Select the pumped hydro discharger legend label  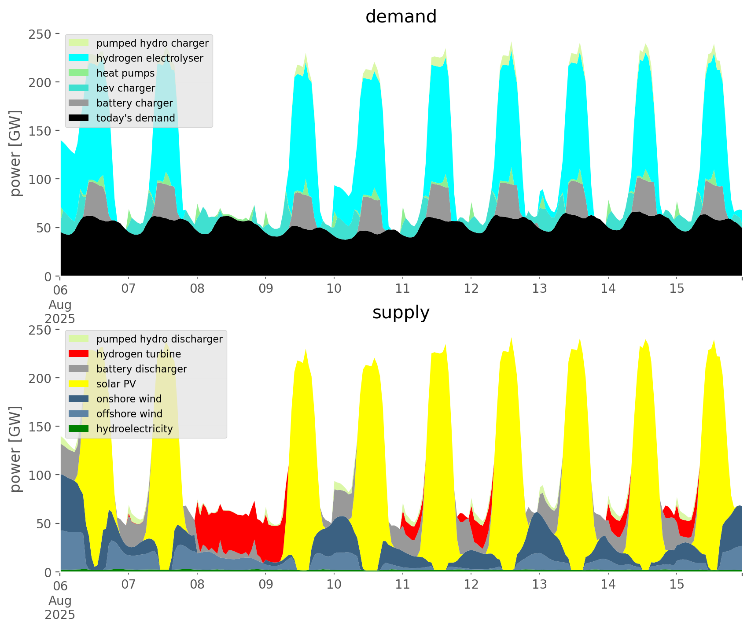(x=159, y=339)
